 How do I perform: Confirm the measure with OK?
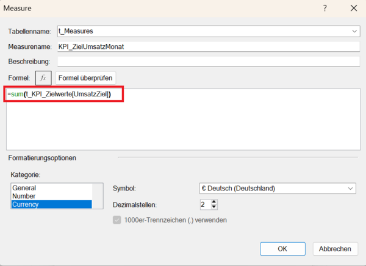(x=282, y=249)
